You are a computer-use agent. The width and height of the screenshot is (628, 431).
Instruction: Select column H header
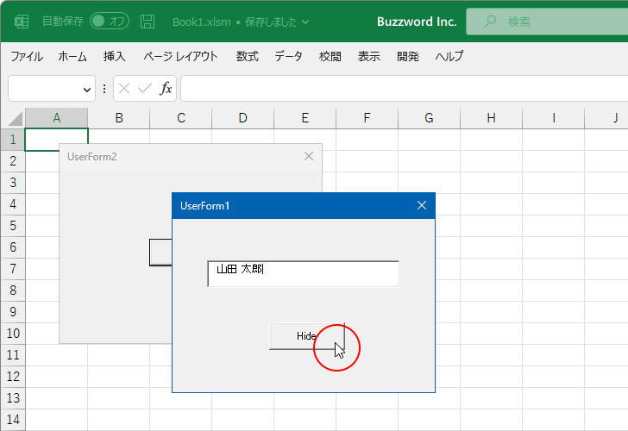click(492, 118)
